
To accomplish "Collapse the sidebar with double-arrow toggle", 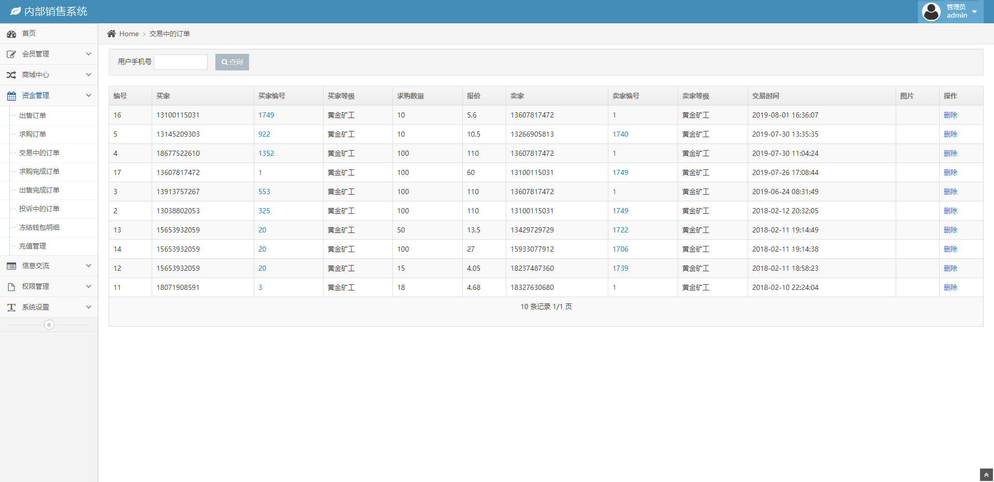I will pyautogui.click(x=49, y=325).
